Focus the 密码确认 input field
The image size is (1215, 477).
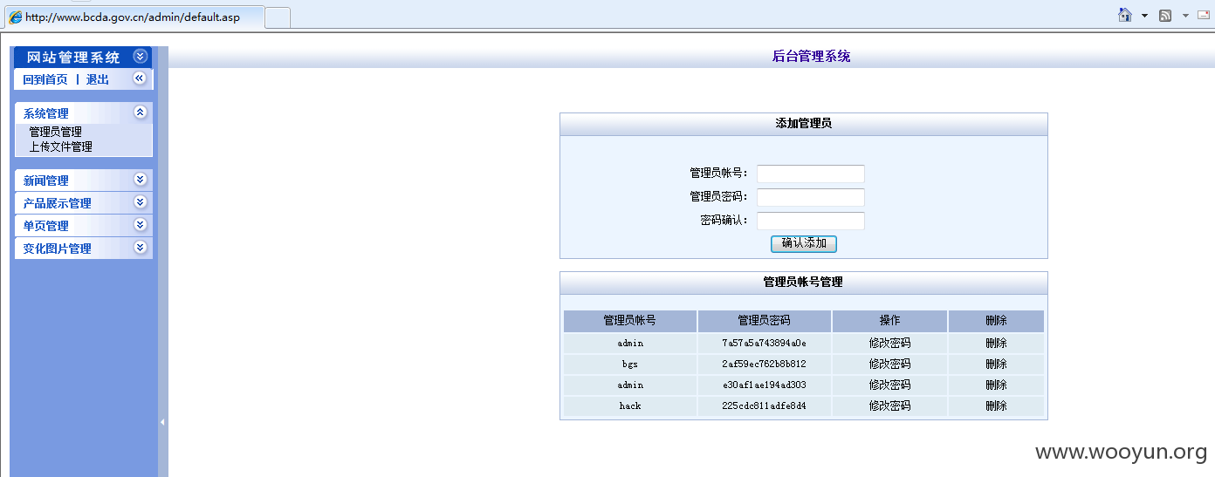(x=811, y=221)
